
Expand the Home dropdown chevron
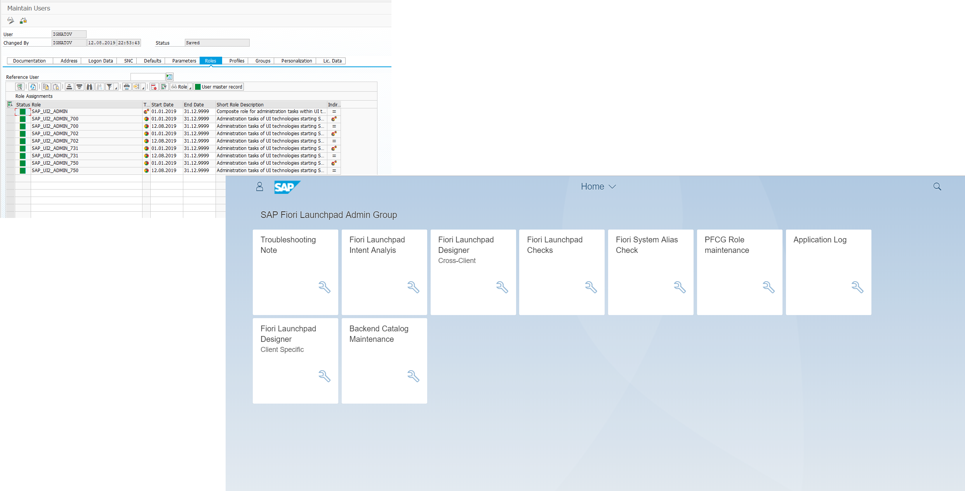pyautogui.click(x=612, y=187)
